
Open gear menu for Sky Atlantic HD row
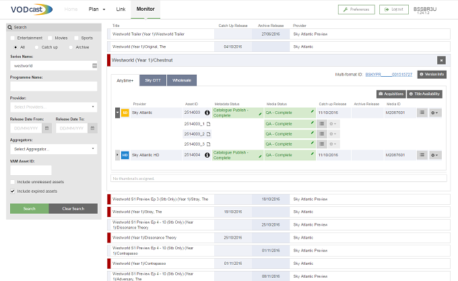coord(435,155)
